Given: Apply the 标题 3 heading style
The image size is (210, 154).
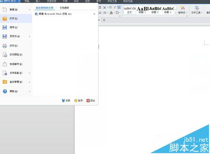Looking at the screenshot, I should [168, 10].
